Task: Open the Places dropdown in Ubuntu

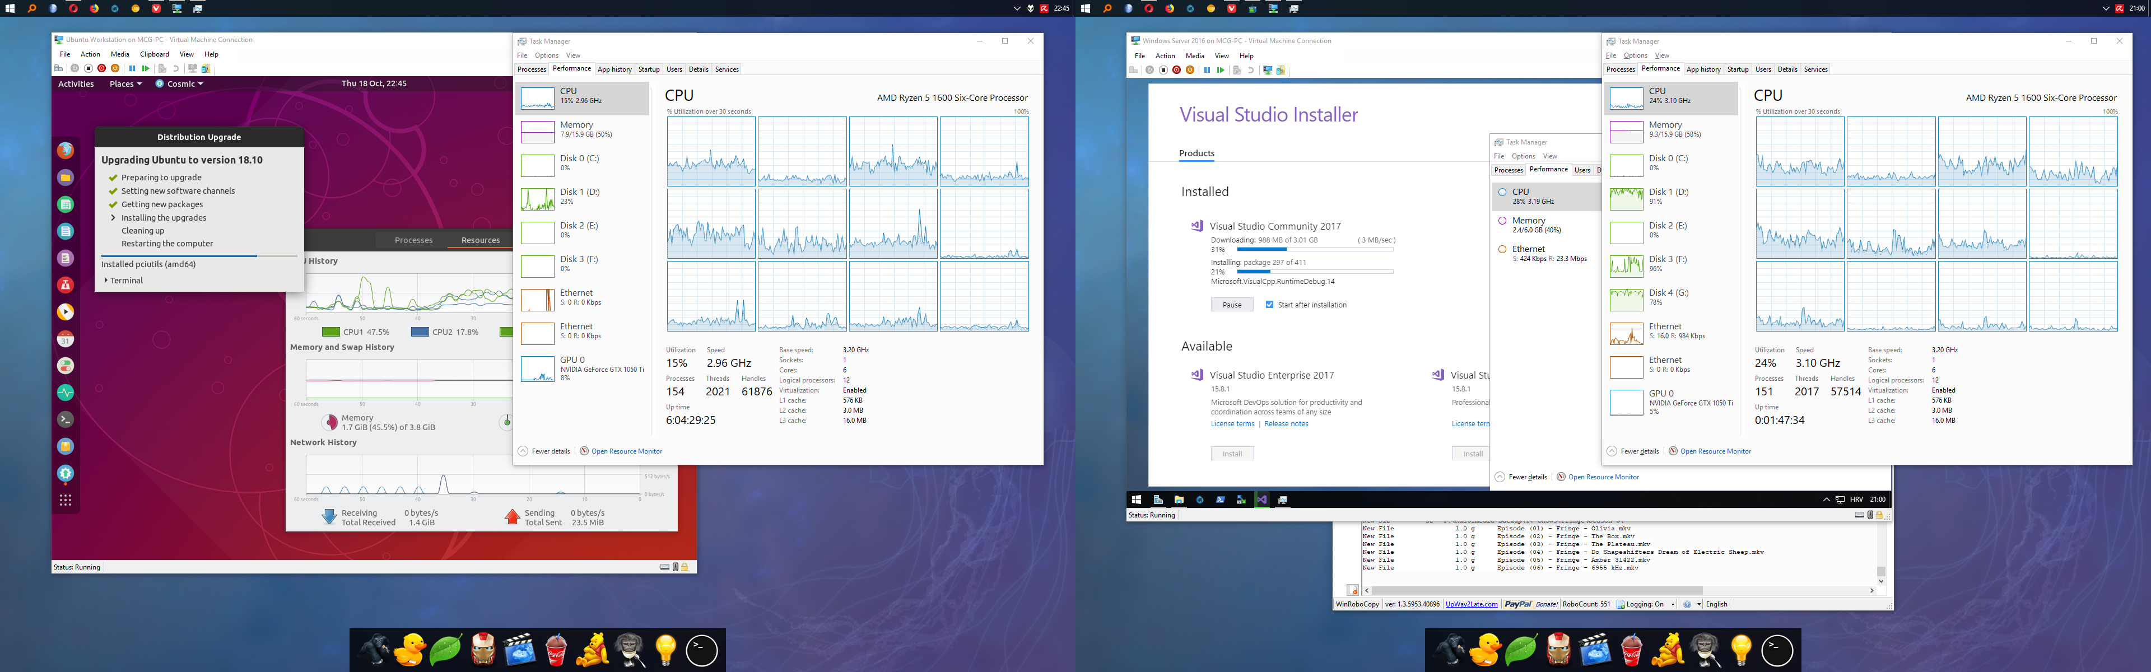Action: point(125,83)
